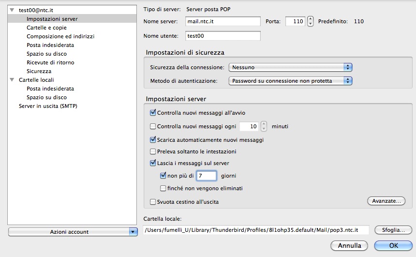This screenshot has height=257, width=416.
Task: Uncheck Lascia i messaggi sul server
Action: click(x=153, y=163)
